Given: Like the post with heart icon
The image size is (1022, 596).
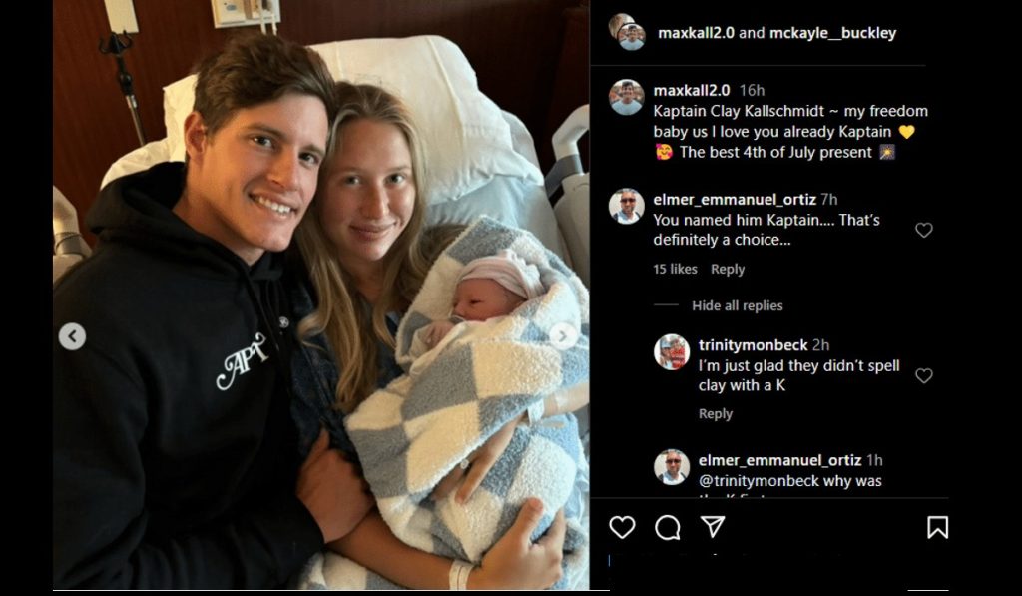Looking at the screenshot, I should 622,527.
